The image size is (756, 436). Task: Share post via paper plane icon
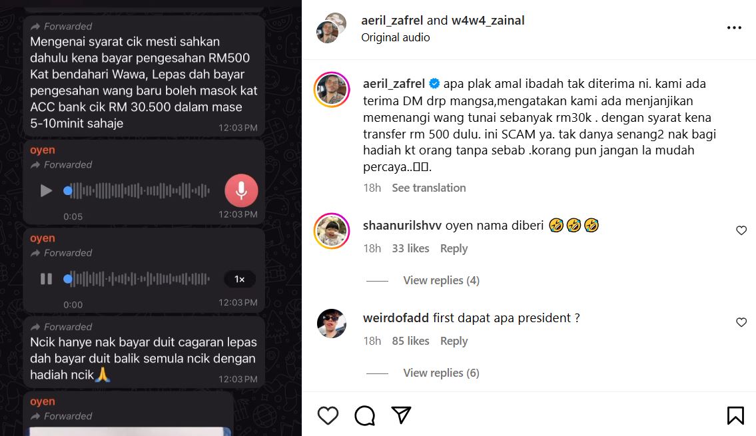coord(401,415)
